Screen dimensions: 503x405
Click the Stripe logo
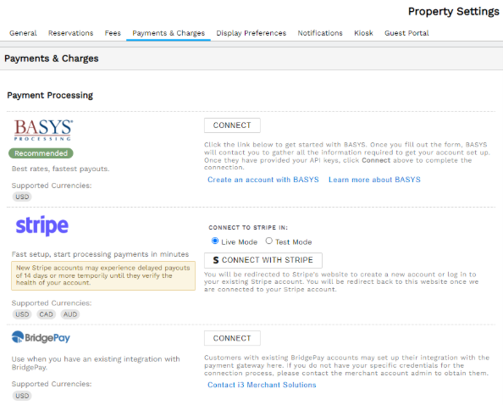pyautogui.click(x=42, y=226)
